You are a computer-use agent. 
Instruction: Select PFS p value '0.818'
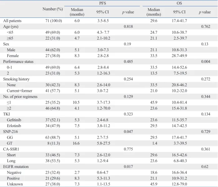click(128, 27)
